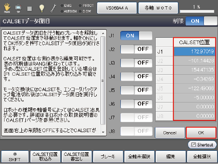The width and height of the screenshot is (218, 164).
Task: Select the J3 CALSET value 154.47135
Action: tap(194, 70)
